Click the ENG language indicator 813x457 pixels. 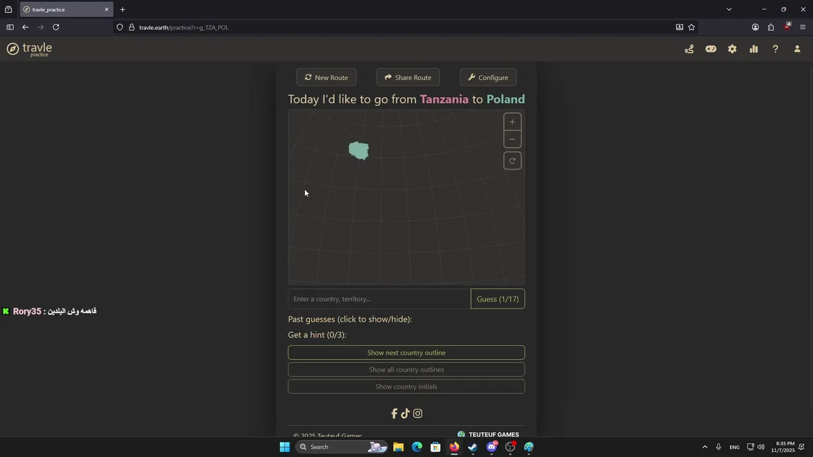tap(734, 447)
